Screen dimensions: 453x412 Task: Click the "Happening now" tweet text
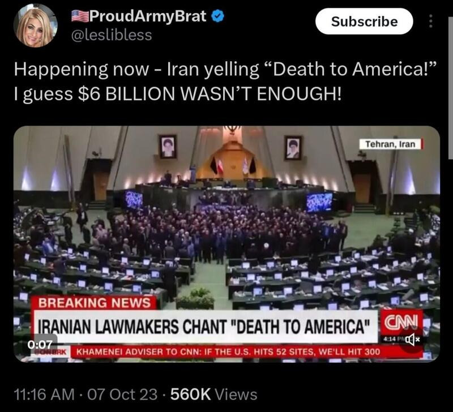pos(225,81)
